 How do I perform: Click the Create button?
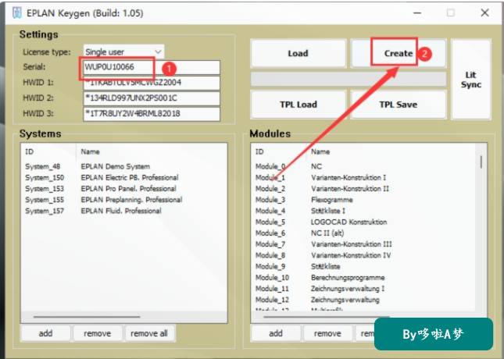399,53
